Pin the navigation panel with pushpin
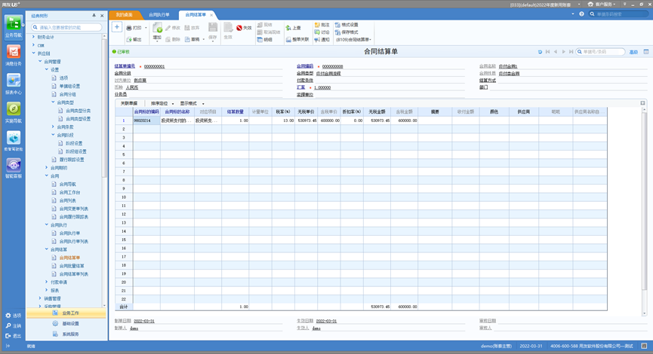This screenshot has width=653, height=354. [x=94, y=15]
